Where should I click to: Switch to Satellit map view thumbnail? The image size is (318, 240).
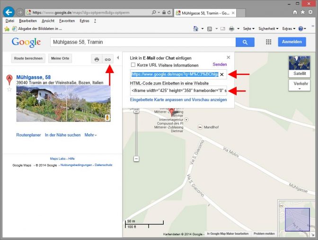pyautogui.click(x=300, y=67)
